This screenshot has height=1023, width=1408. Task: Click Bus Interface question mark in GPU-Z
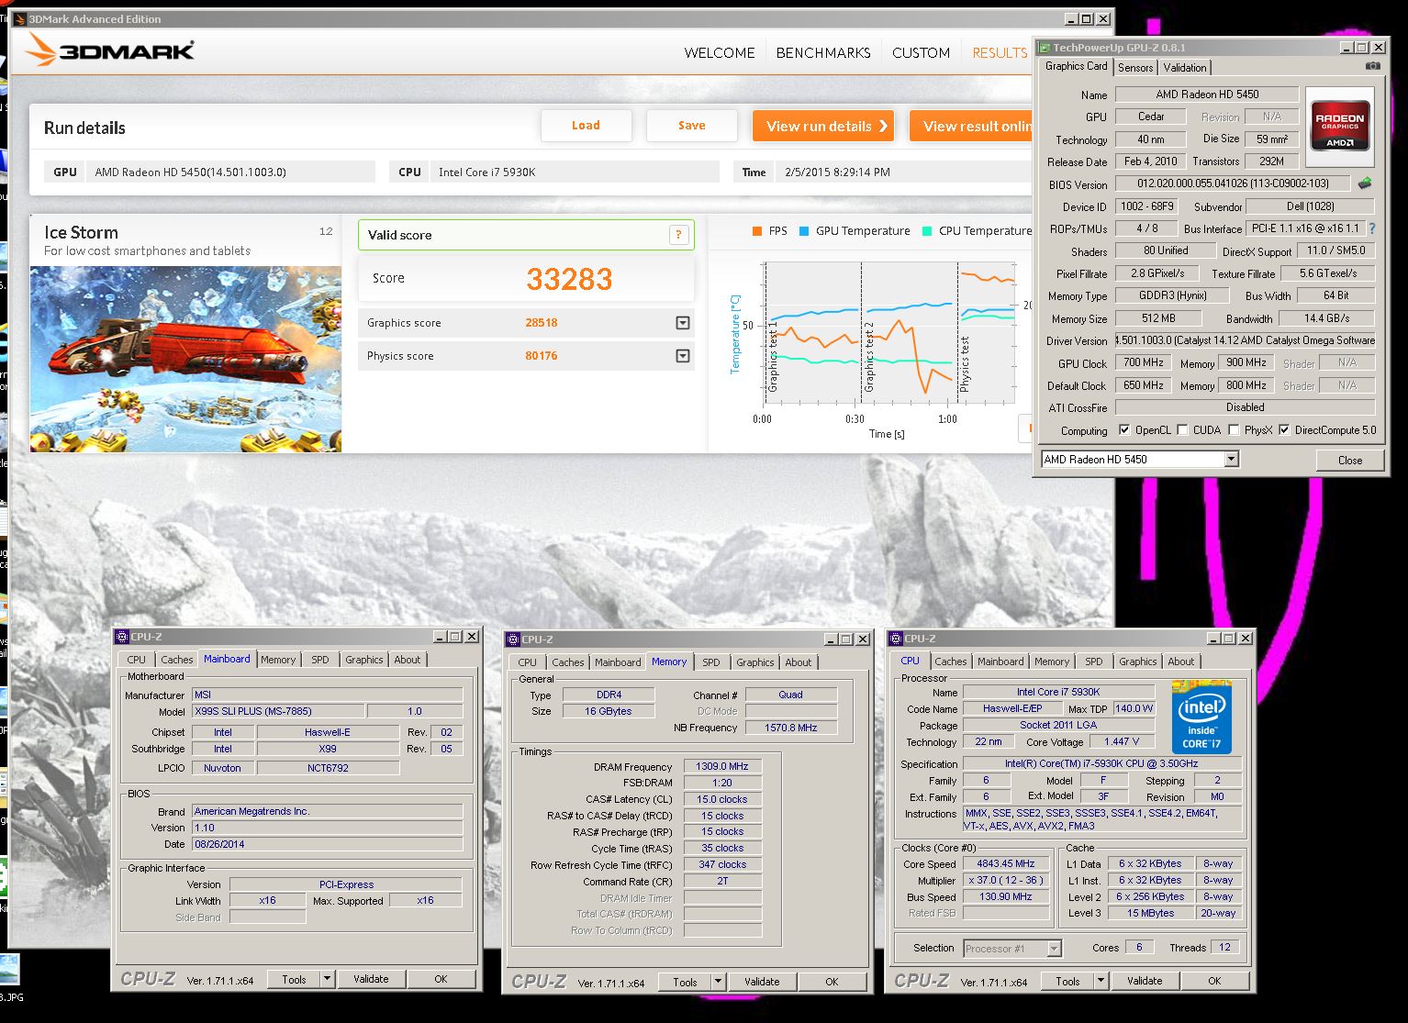(x=1371, y=228)
